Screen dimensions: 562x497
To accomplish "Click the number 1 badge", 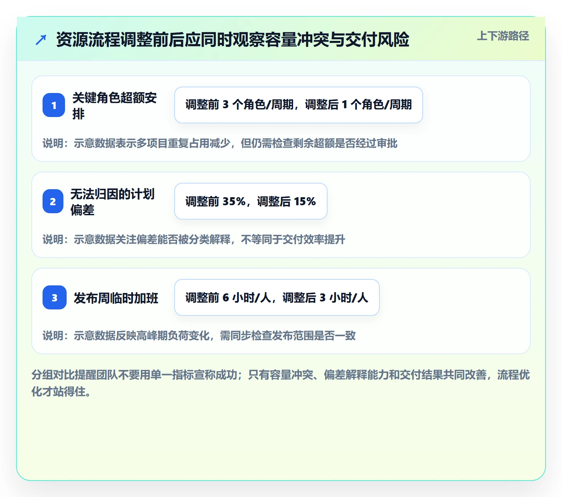I will click(x=54, y=105).
